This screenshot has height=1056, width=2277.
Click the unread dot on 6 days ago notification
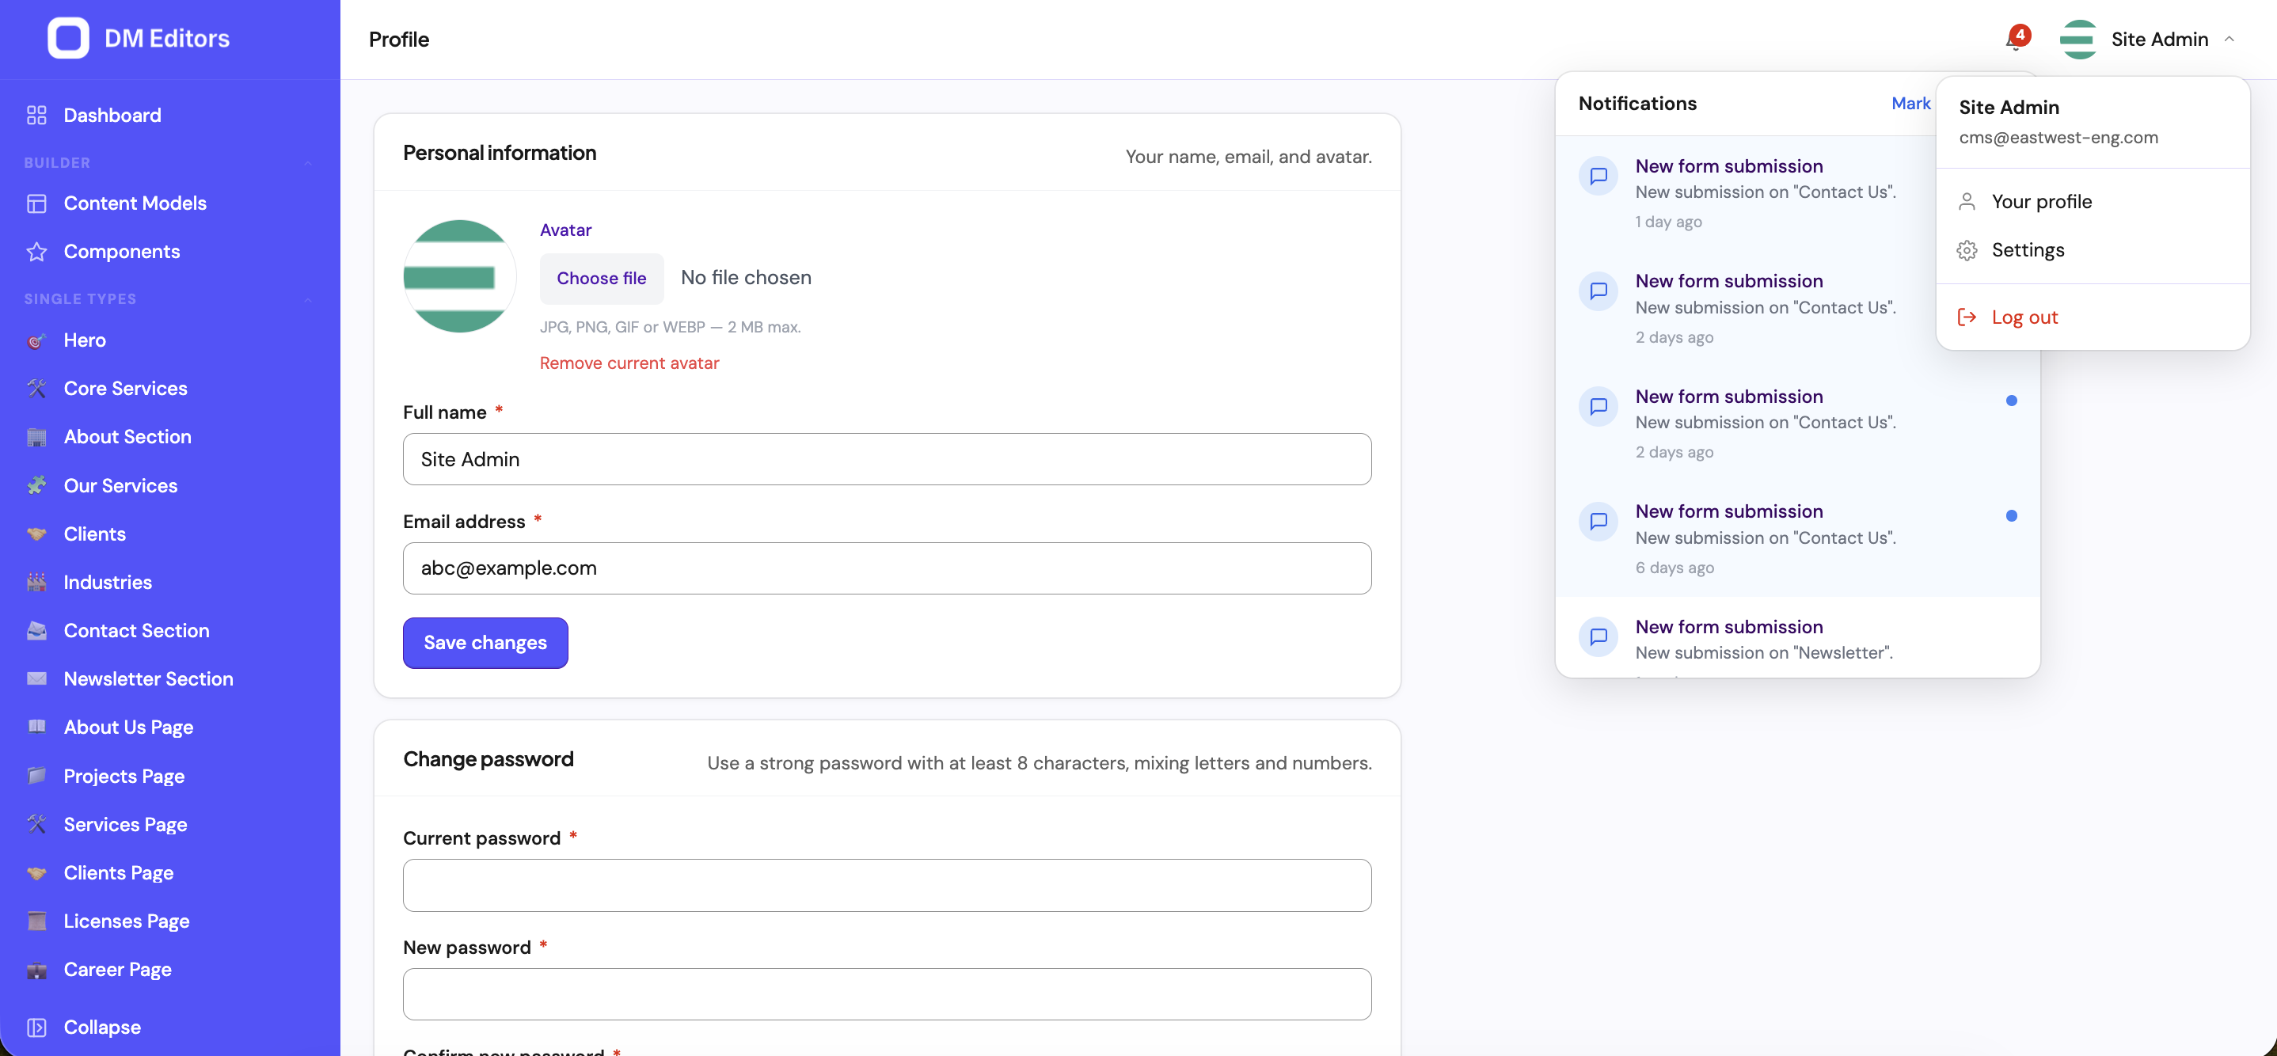2011,516
